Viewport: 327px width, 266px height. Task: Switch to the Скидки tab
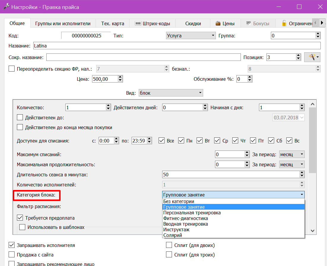coord(193,23)
